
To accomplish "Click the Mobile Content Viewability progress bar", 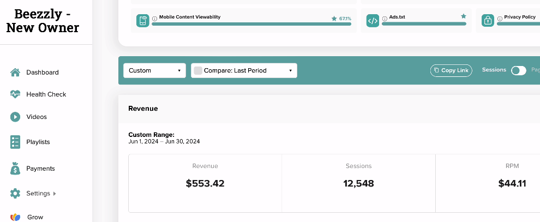I will click(x=251, y=24).
